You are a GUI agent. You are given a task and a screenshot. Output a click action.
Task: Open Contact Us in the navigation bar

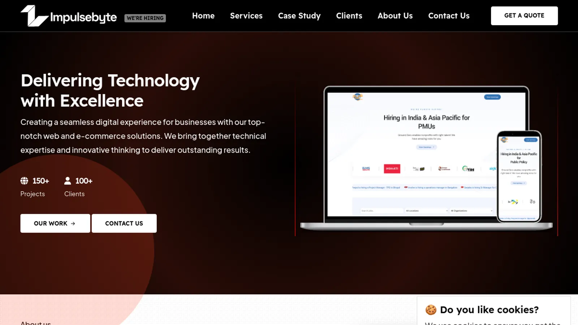tap(449, 16)
